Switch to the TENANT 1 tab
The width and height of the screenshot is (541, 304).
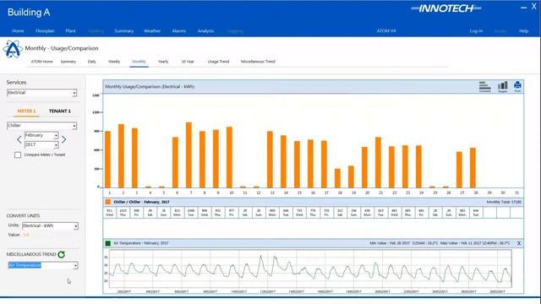[60, 111]
